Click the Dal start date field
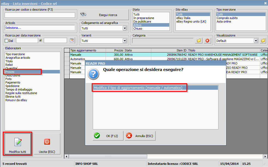268x167 pixels. point(27,41)
